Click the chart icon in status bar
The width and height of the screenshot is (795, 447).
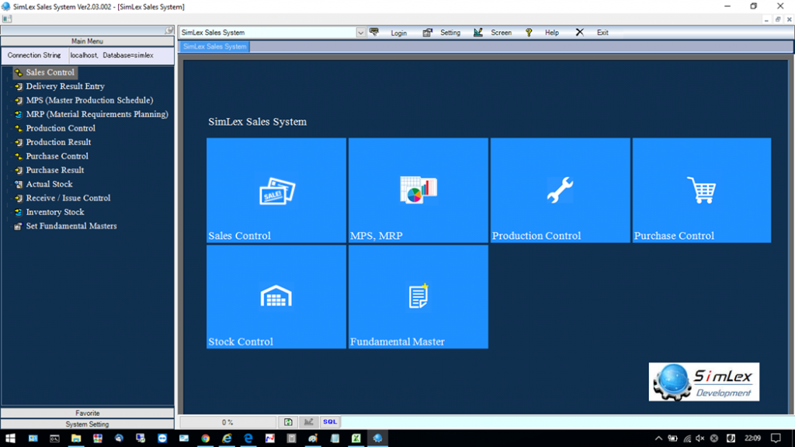[308, 421]
